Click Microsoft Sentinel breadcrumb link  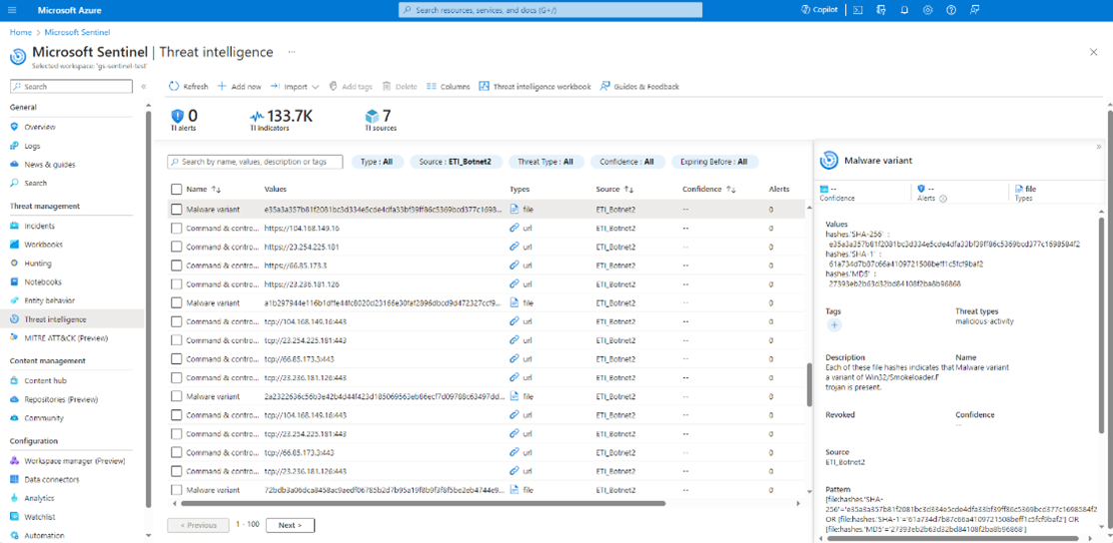77,33
